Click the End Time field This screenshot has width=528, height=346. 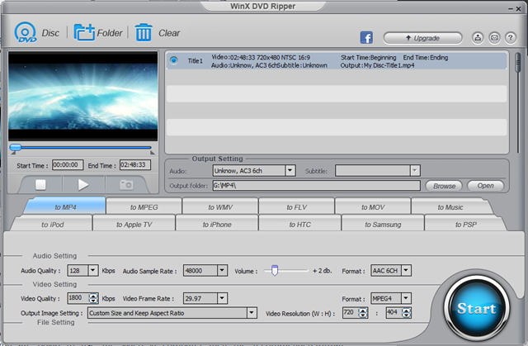(x=135, y=165)
